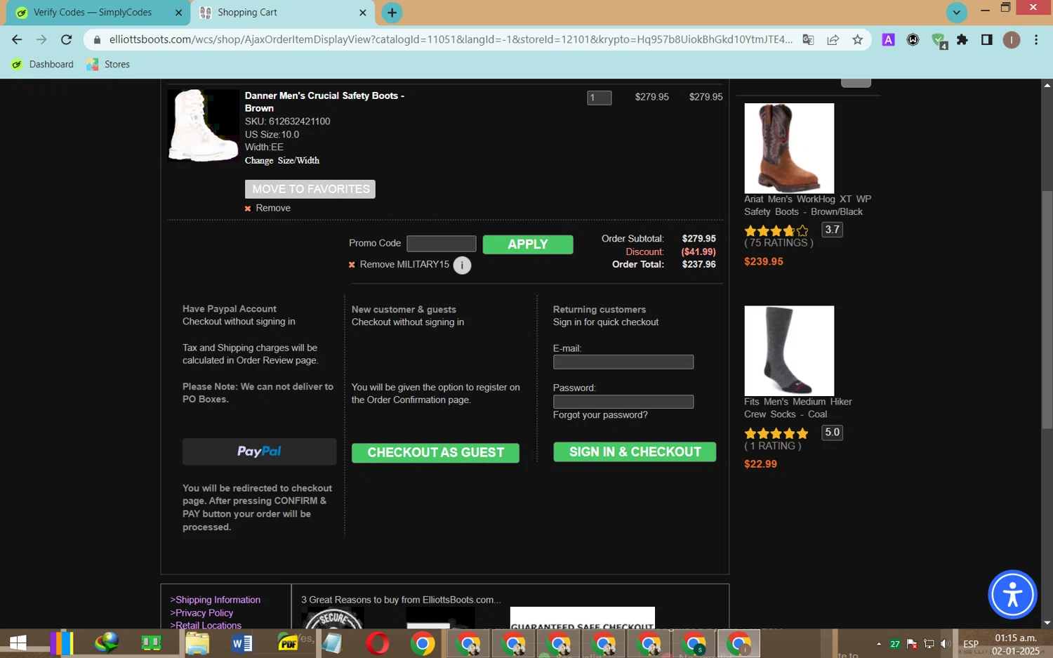Open the green shield adblock extension
Image resolution: width=1053 pixels, height=658 pixels.
pos(939,40)
